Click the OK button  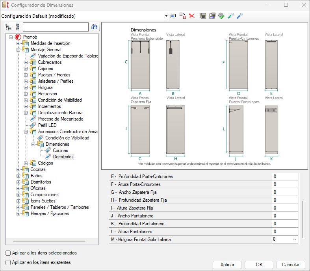[x=259, y=265]
